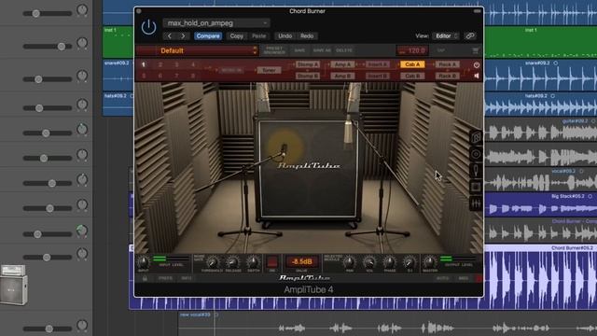This screenshot has height=336, width=597.
Task: Toggle the Chord Burner plugin power button
Action: point(148,27)
